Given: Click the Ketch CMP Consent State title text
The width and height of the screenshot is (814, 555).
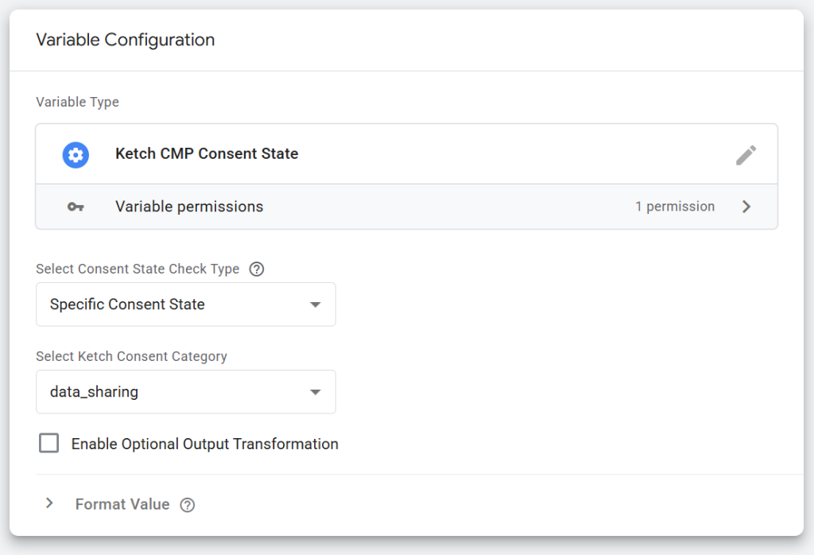Looking at the screenshot, I should (x=207, y=153).
